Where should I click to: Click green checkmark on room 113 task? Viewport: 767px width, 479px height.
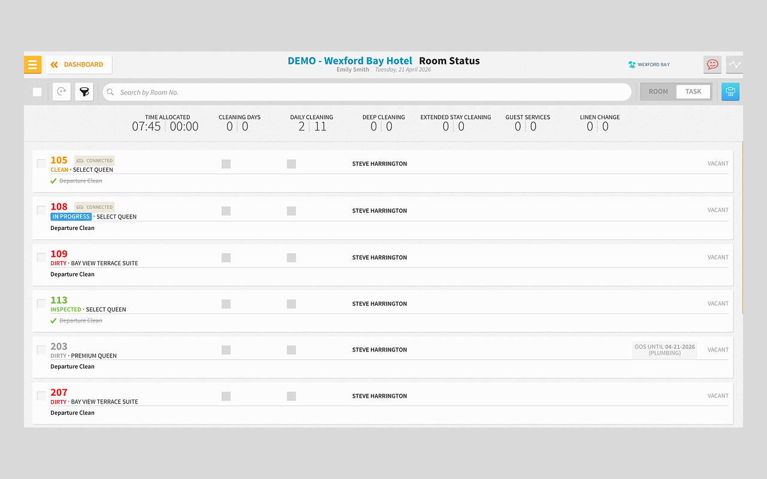53,321
